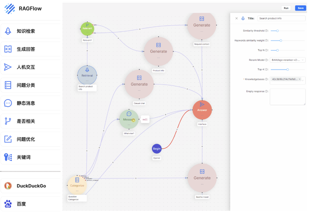Click the DuckDuckGo logo icon
The width and height of the screenshot is (311, 212).
pos(8,186)
